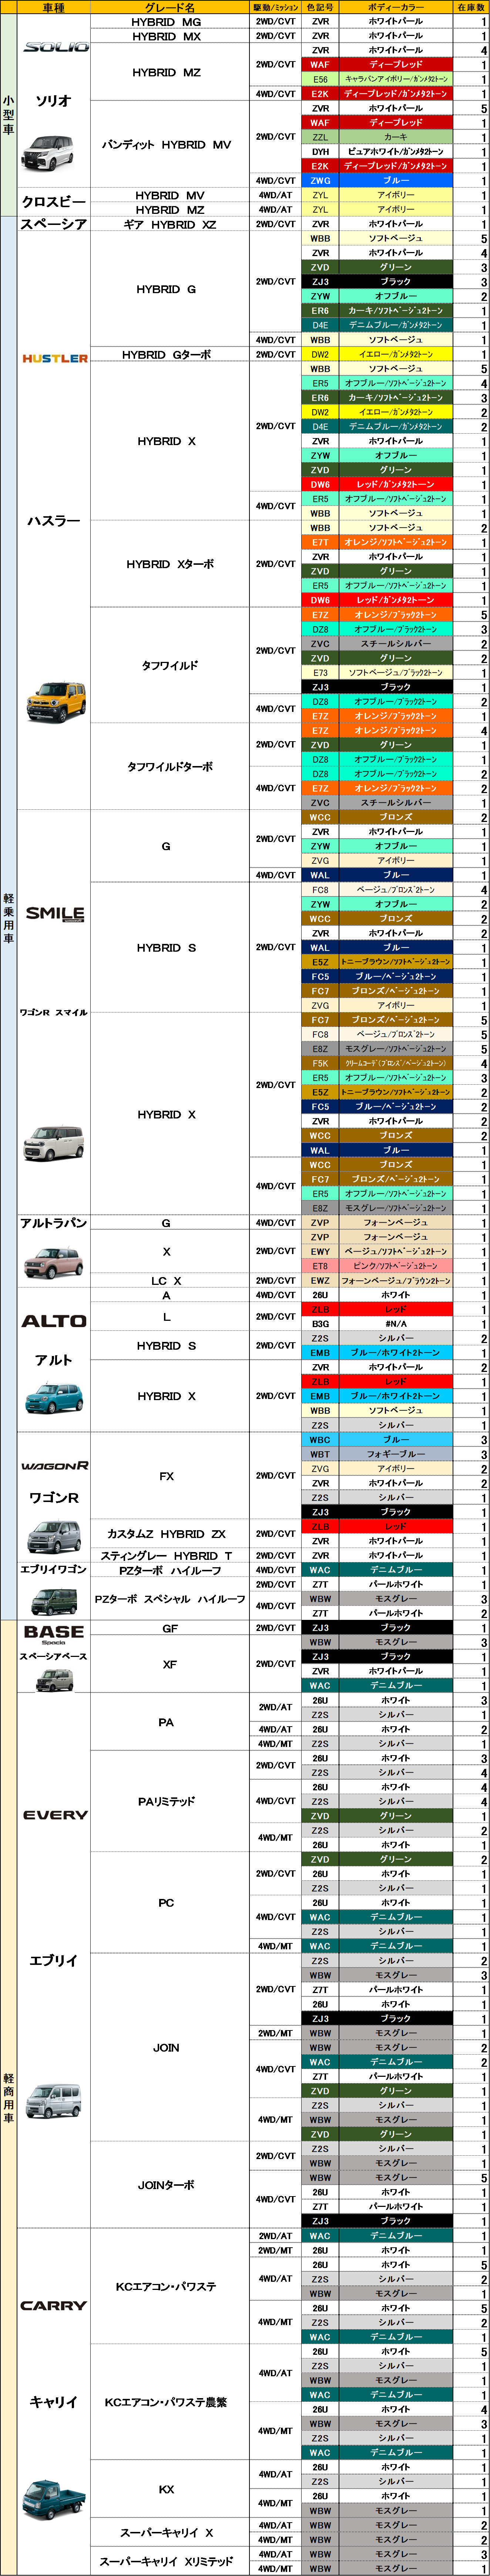Screen dimensions: 490x2576
Task: Click the CARRY logo
Action: (x=54, y=2305)
